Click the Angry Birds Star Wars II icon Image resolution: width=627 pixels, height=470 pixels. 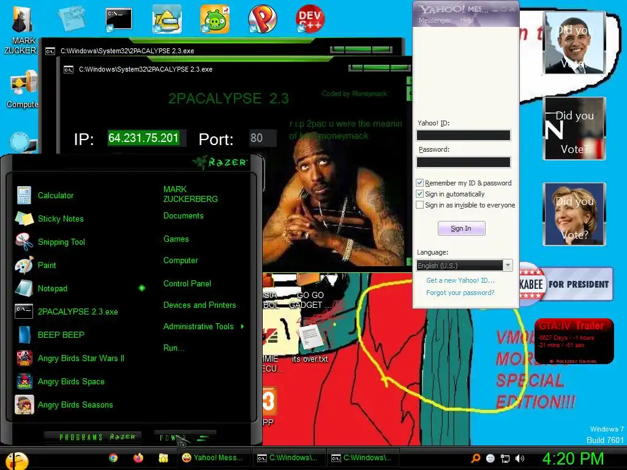point(24,358)
